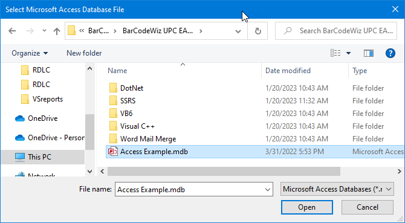Image resolution: width=405 pixels, height=223 pixels.
Task: Click folder icon in address bar
Action: click(71, 31)
